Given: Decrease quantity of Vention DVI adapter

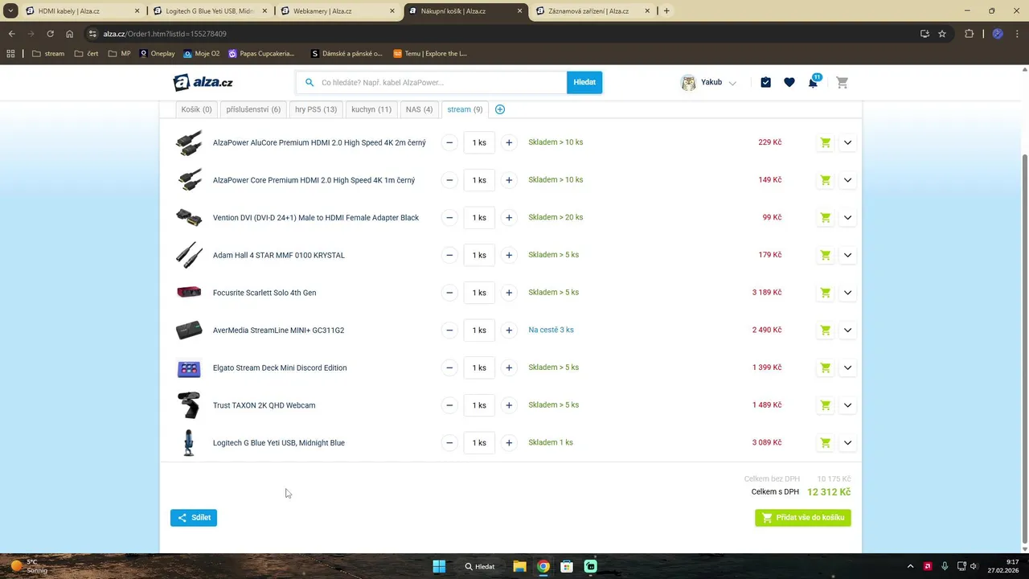Looking at the screenshot, I should pyautogui.click(x=449, y=218).
